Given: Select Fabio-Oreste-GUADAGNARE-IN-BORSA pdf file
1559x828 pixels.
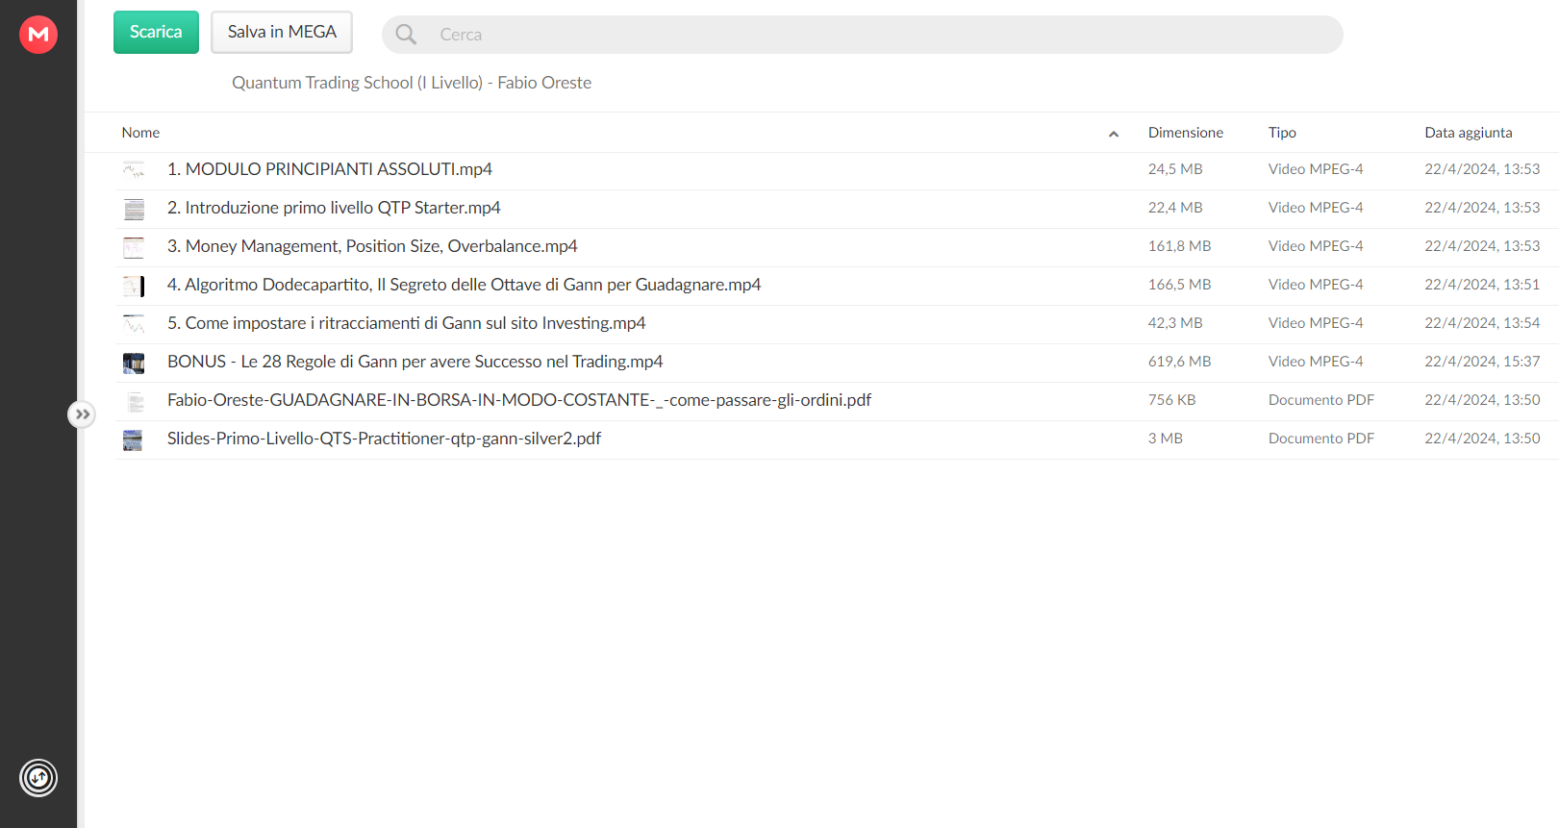Looking at the screenshot, I should [x=519, y=400].
